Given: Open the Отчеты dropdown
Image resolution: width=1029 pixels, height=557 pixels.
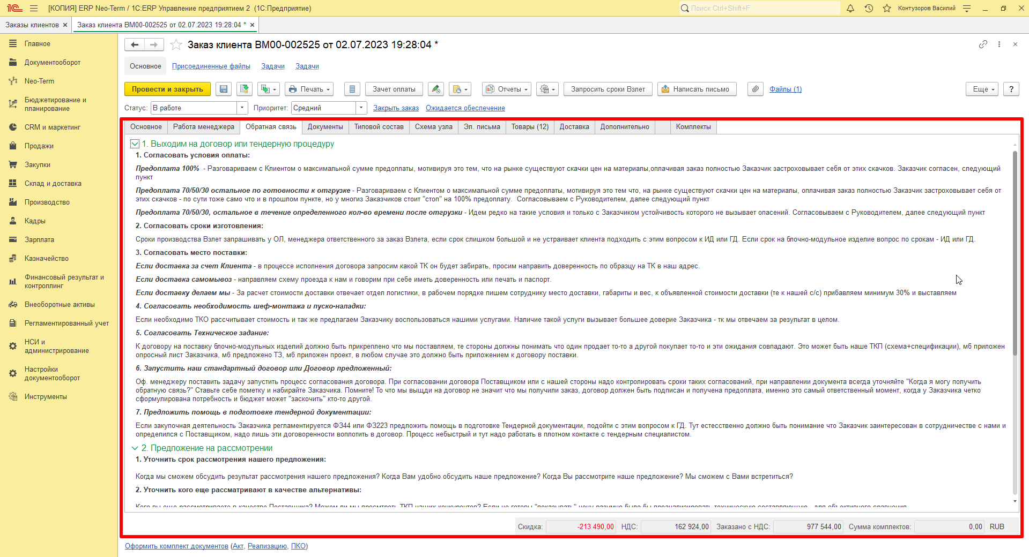Looking at the screenshot, I should 507,89.
